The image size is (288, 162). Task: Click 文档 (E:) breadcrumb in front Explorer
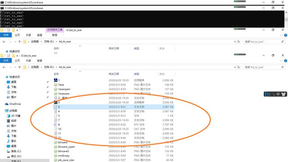pos(49,67)
